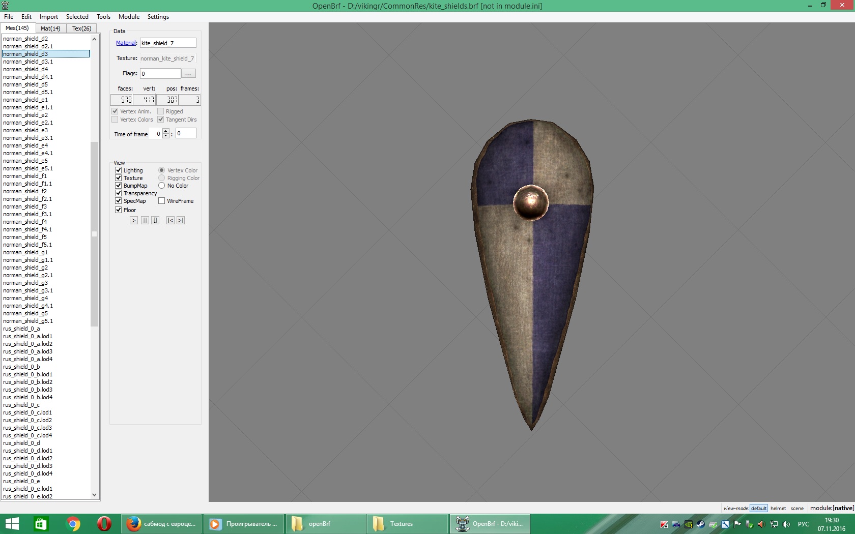Open the orange speaker tray icon
This screenshot has height=534, width=855.
click(x=761, y=524)
